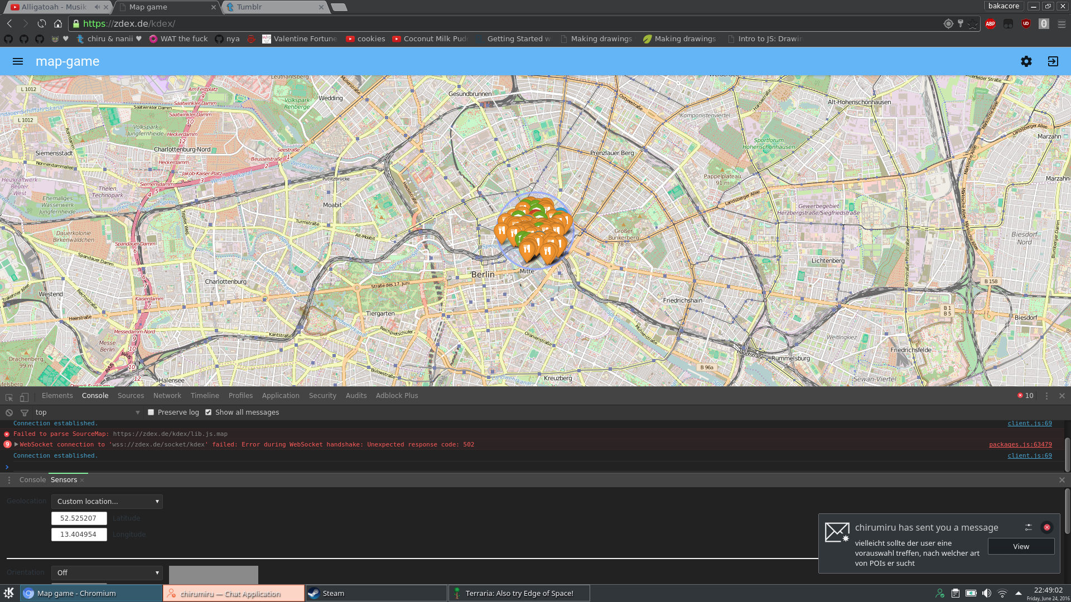Open the volume control in system tray

(x=987, y=593)
